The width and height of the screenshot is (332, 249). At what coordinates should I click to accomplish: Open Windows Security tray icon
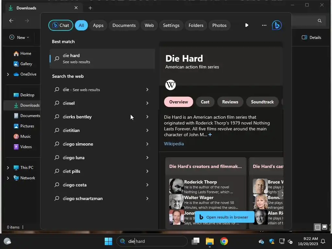272,241
